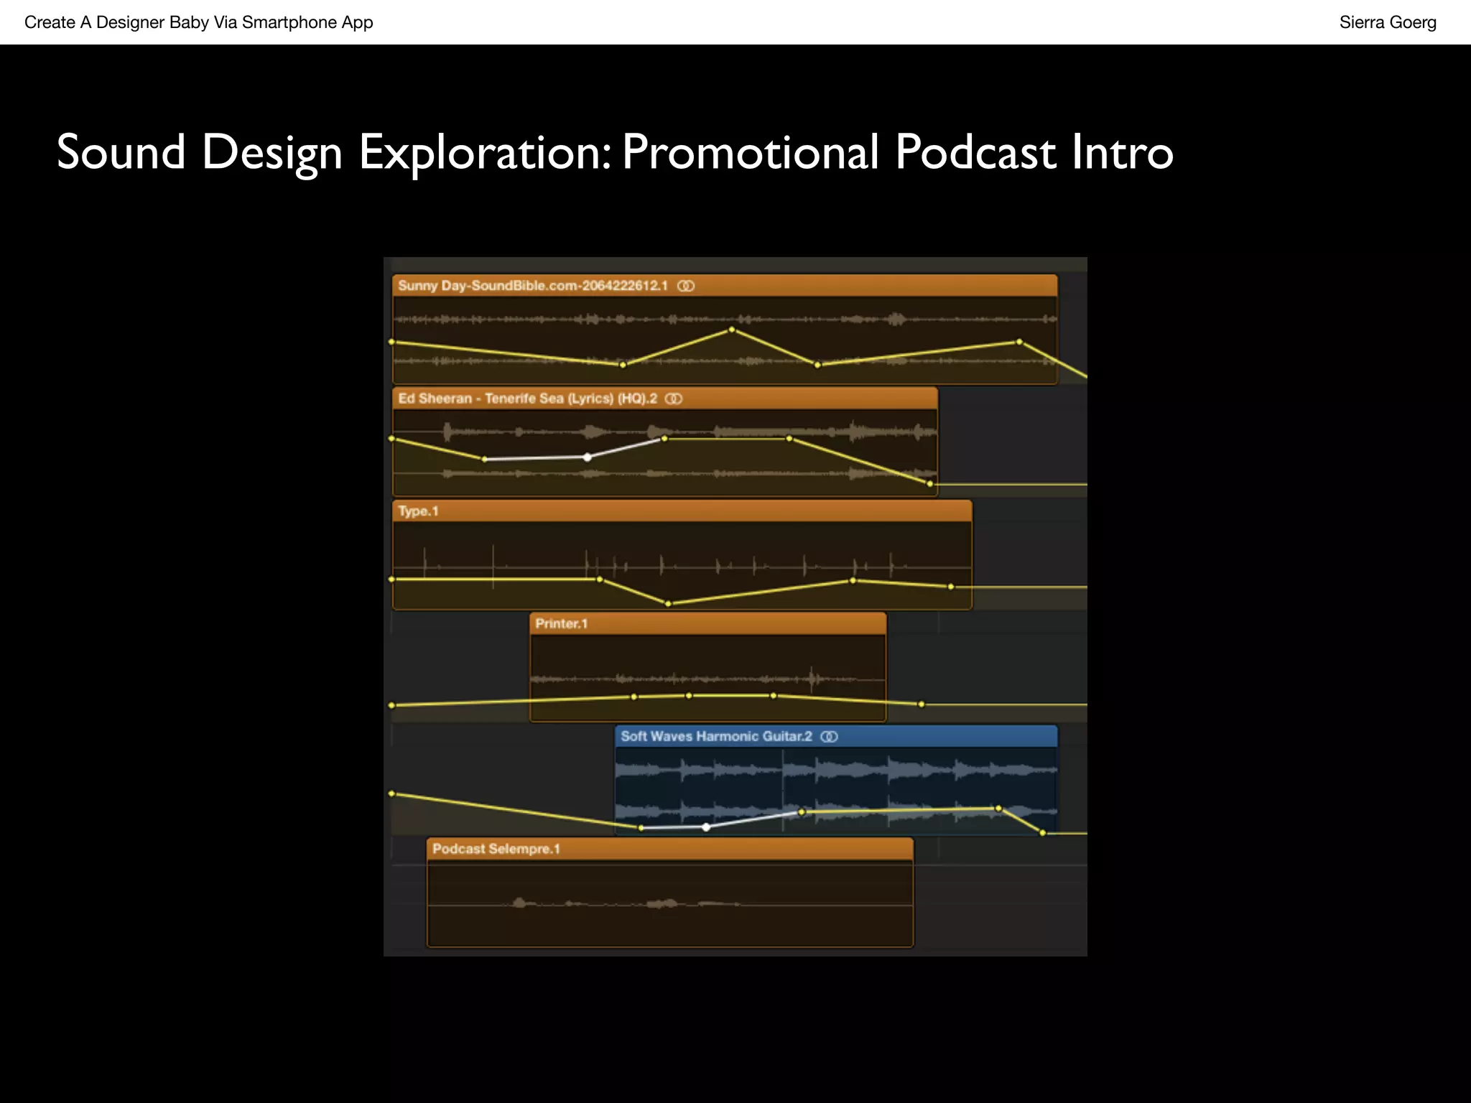Click the peak automation point on Sunny Day
The width and height of the screenshot is (1471, 1103).
(x=732, y=330)
